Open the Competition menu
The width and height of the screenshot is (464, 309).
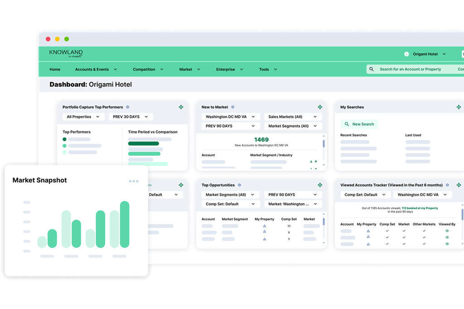(148, 69)
